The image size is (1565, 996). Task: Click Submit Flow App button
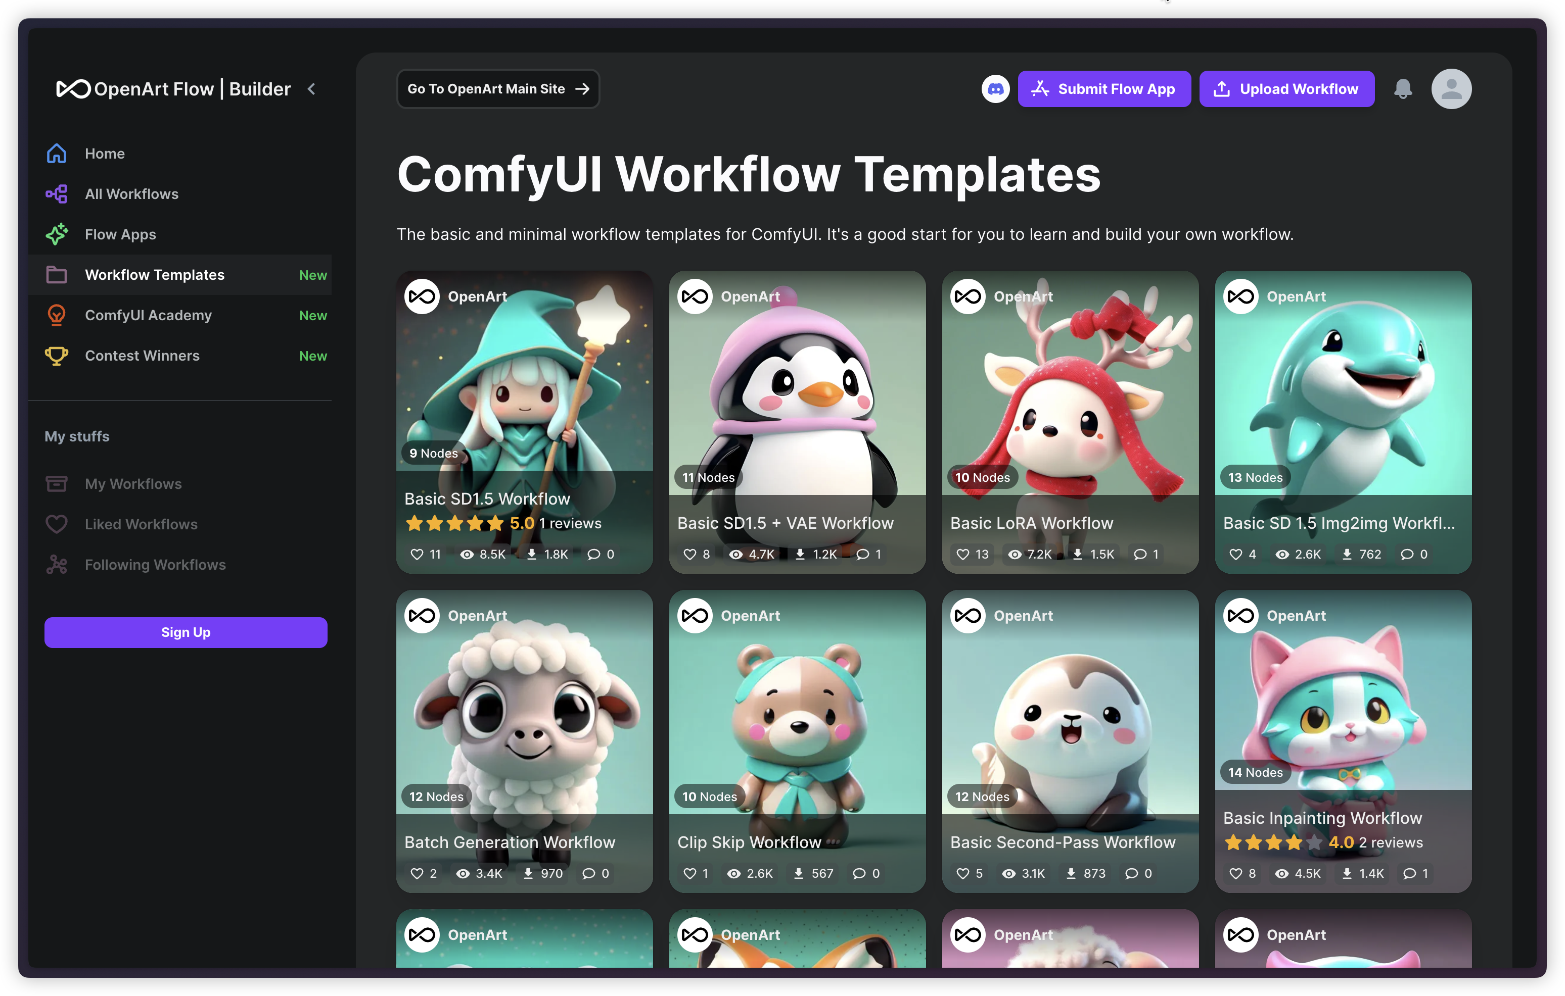1104,89
